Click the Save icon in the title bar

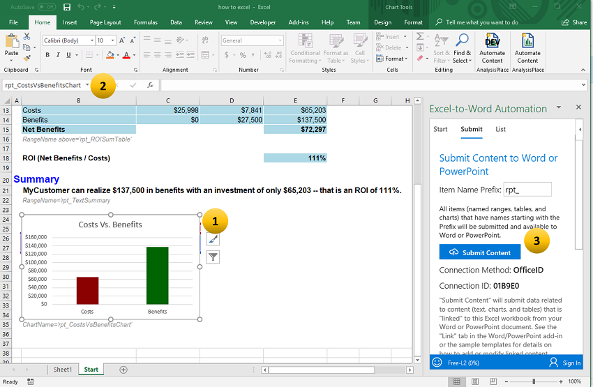pos(67,7)
